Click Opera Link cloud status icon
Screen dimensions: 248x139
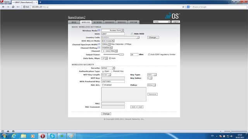click(8, 131)
